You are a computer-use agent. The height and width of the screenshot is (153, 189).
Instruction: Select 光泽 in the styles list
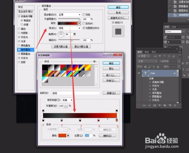[23, 41]
